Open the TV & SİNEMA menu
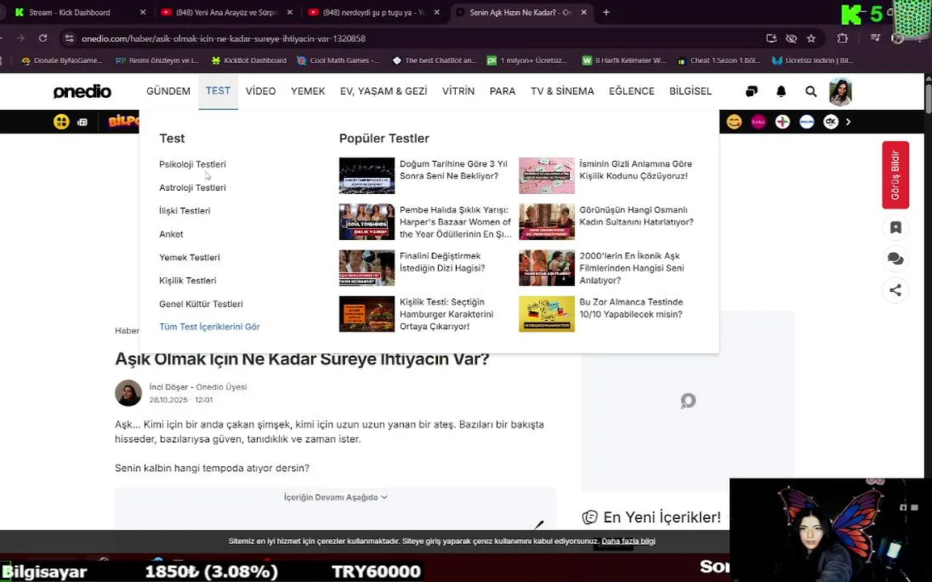The image size is (932, 582). pos(563,91)
